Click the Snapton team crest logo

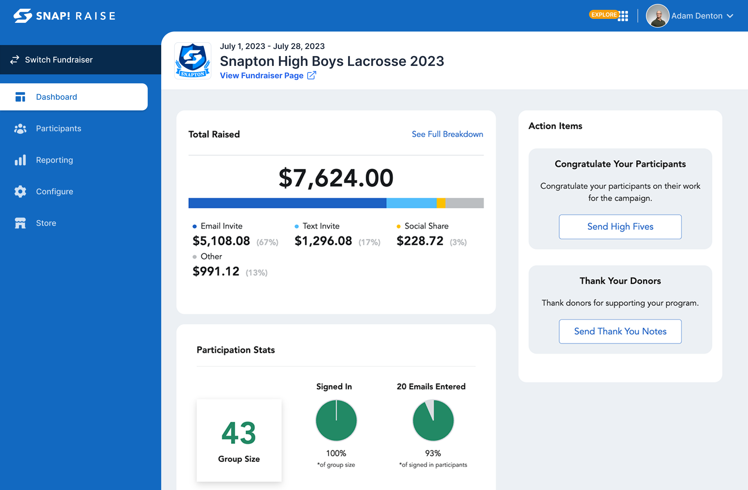point(193,60)
